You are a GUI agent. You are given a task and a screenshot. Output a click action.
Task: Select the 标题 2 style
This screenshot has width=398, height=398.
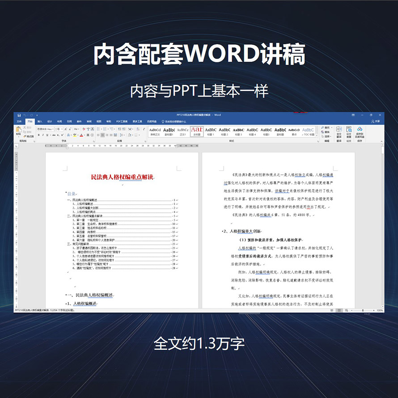[224, 132]
